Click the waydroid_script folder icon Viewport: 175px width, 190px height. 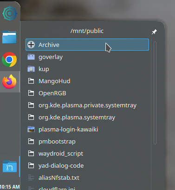[31, 153]
